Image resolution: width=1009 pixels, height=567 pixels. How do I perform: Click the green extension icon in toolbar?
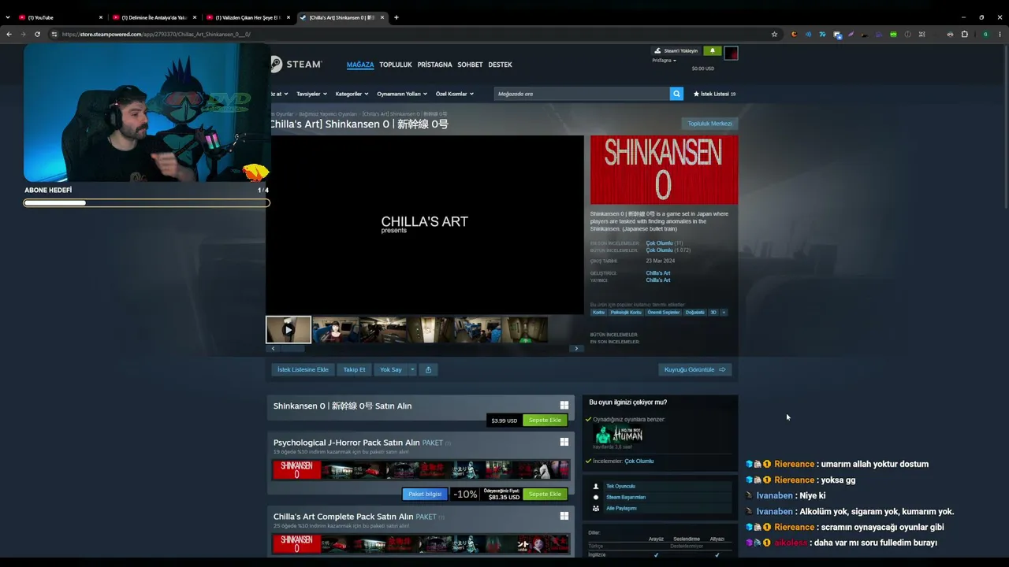(x=893, y=34)
